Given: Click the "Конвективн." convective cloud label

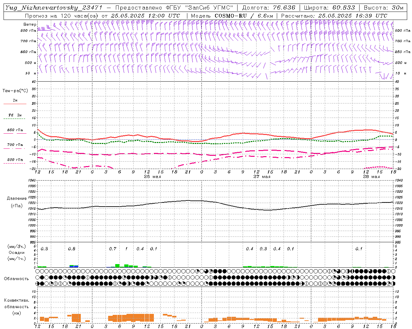Looking at the screenshot, I should click(16, 300).
